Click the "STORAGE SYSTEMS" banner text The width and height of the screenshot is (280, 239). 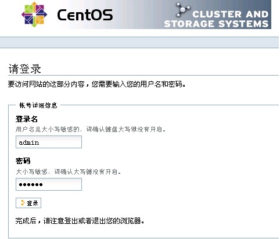[216, 24]
